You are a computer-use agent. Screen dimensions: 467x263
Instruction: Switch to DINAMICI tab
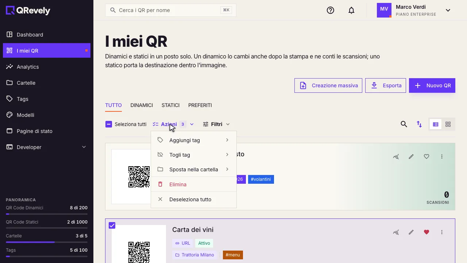coord(142,105)
